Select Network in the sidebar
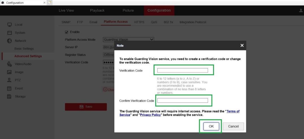The width and height of the screenshot is (304, 139). point(20,41)
